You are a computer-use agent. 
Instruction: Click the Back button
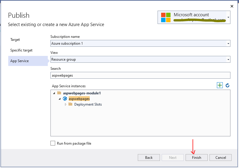(149, 157)
